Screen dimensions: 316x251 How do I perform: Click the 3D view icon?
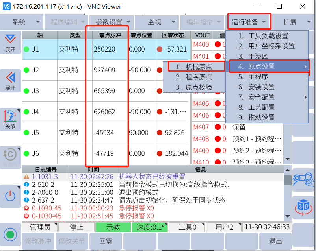coord(303,206)
